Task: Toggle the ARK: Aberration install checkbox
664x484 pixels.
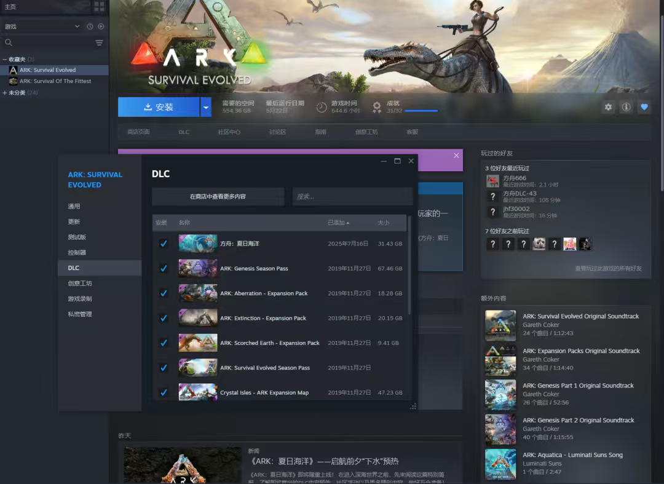Action: (164, 293)
